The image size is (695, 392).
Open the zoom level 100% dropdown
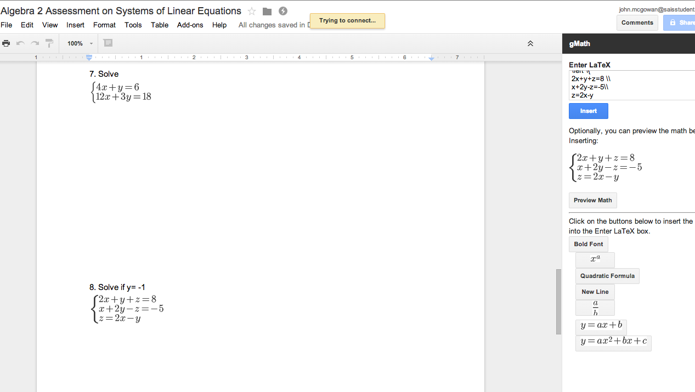point(80,43)
